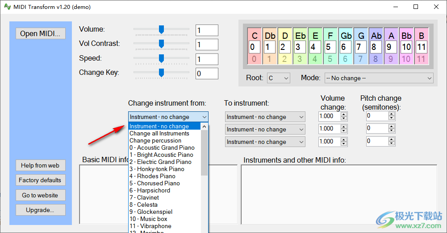Open second To instrument dropdown

pos(265,130)
